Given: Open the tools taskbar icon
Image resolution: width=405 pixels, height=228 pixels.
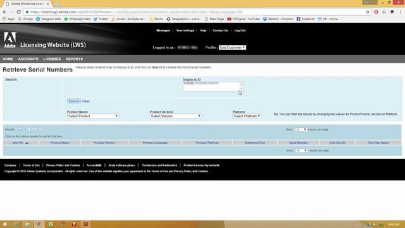Looking at the screenshot, I should [x=63, y=224].
